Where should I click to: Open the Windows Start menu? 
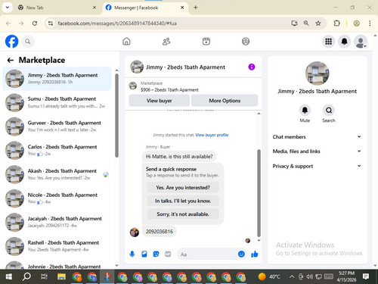[x=9, y=276]
